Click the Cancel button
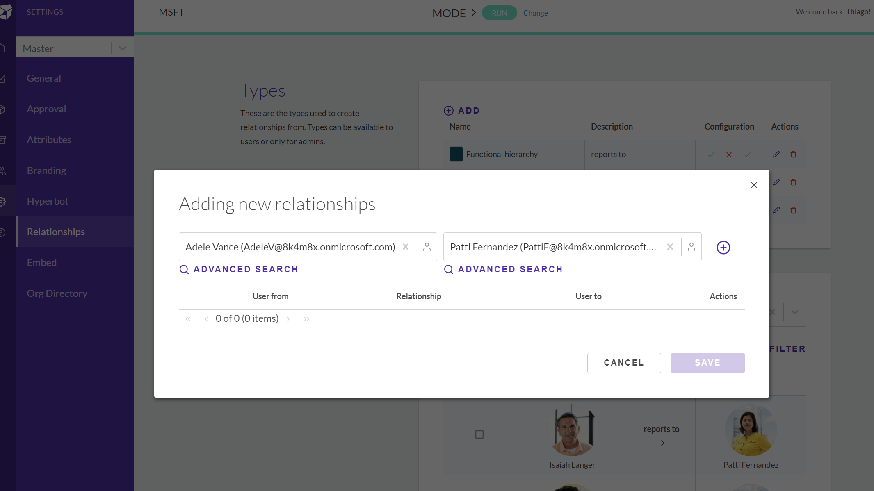 (x=624, y=363)
